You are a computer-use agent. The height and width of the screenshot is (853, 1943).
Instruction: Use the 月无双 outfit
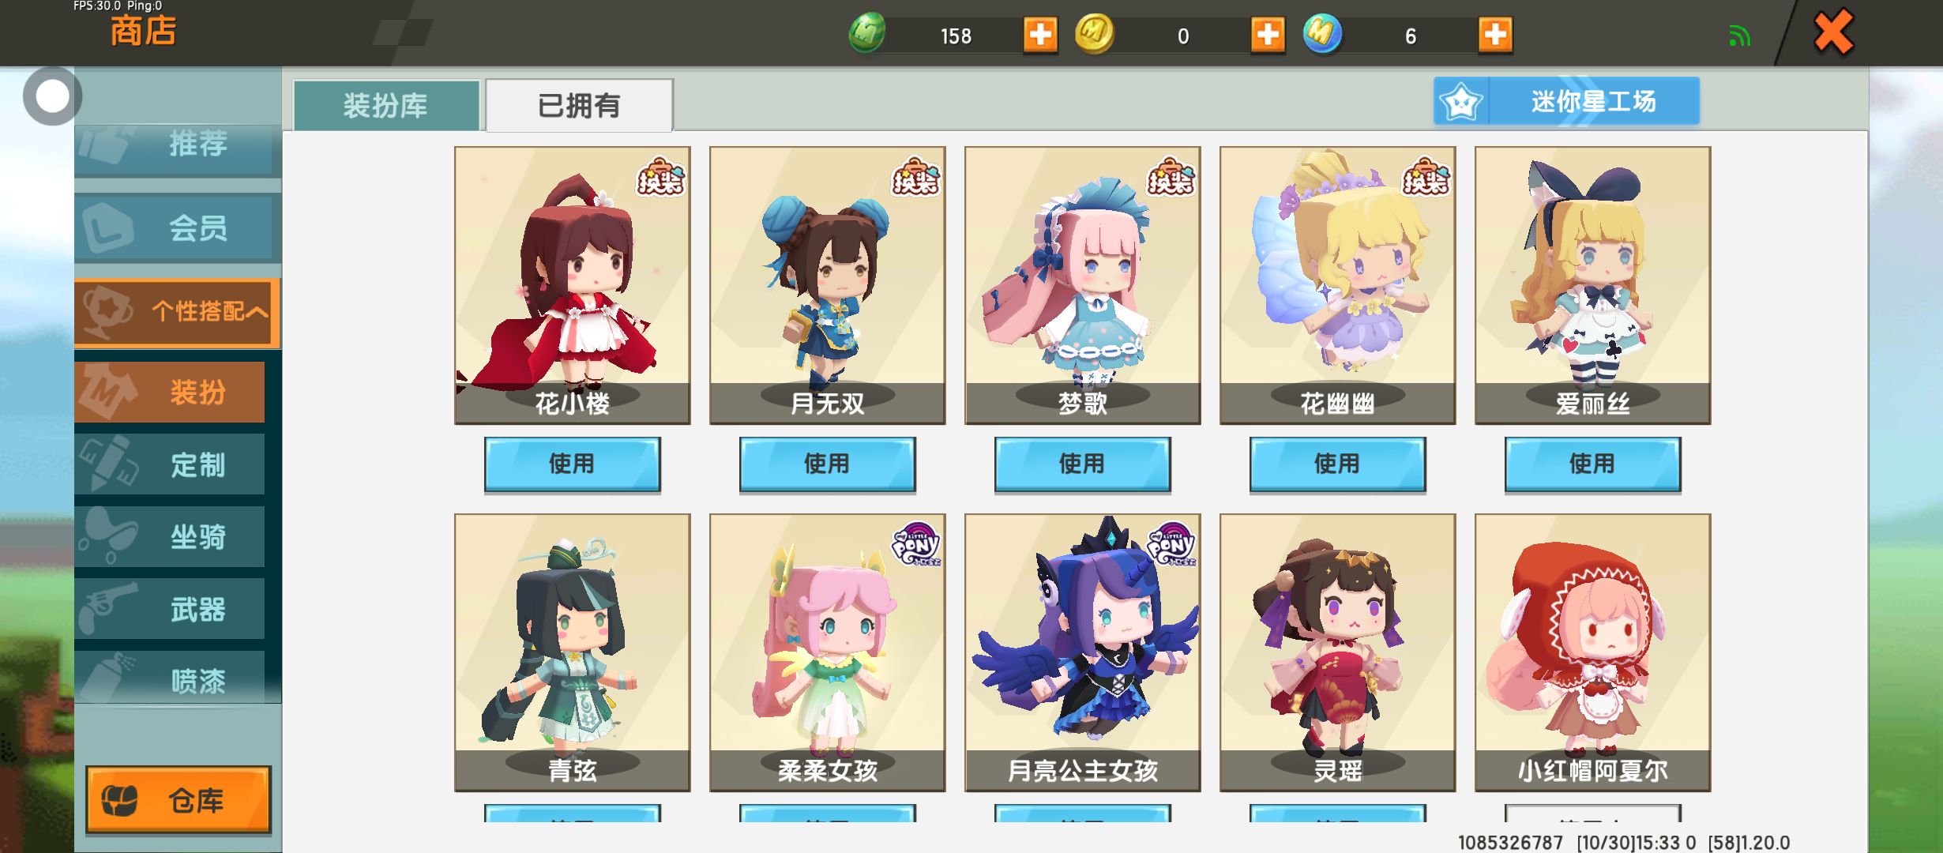pos(827,464)
